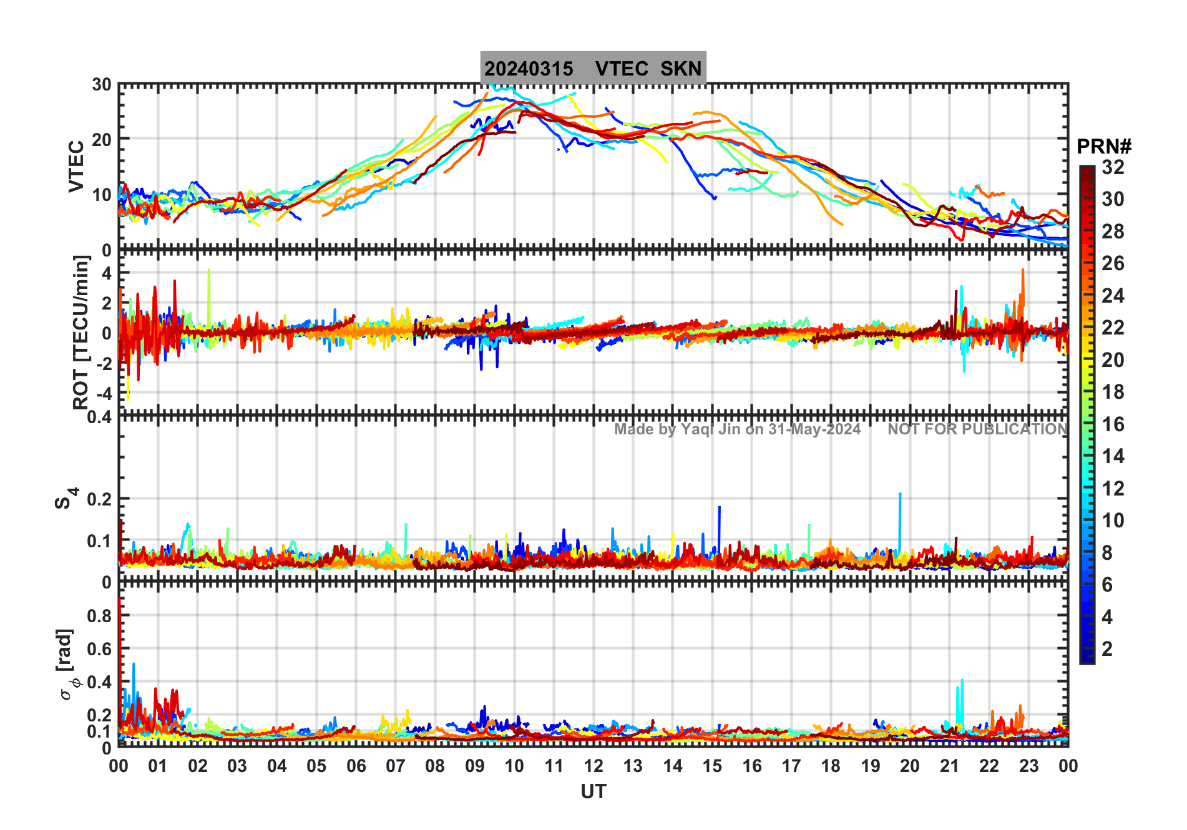Click x-axis tick label 12
The width and height of the screenshot is (1187, 830).
[x=593, y=766]
